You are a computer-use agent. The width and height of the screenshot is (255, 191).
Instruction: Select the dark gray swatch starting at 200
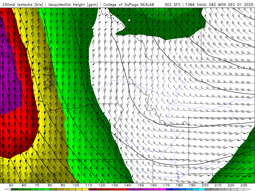tap(208, 189)
